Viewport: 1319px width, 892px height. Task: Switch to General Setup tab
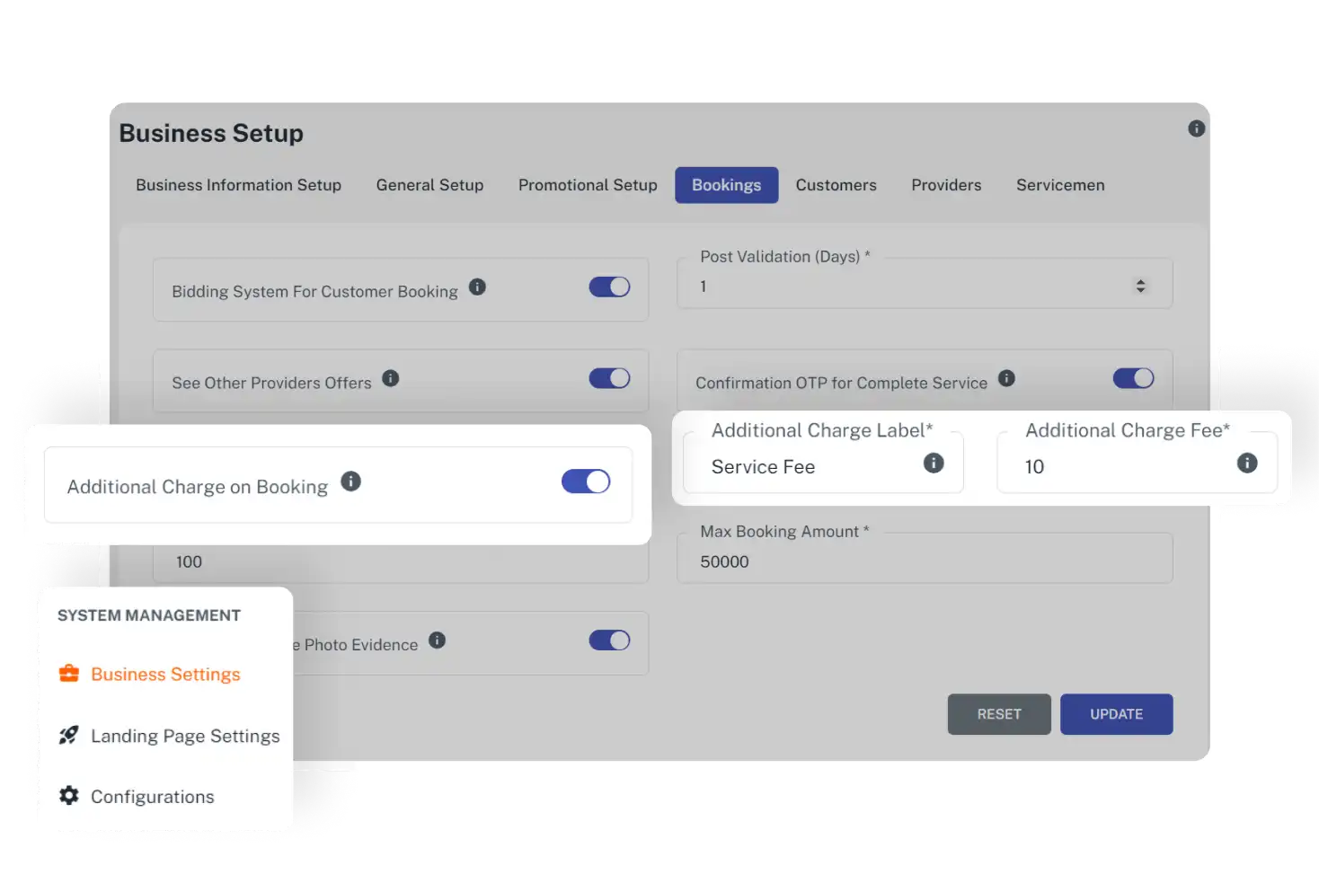(x=429, y=185)
